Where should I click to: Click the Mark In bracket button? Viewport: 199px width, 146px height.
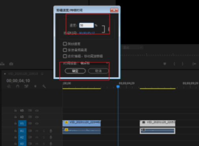point(174,64)
